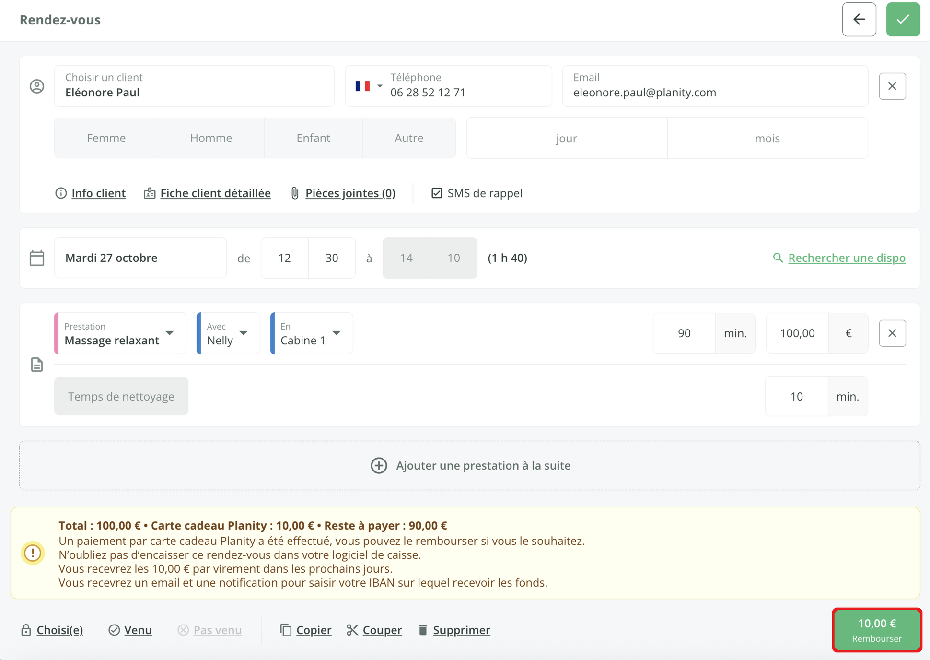Click the calendar icon beside the date

pyautogui.click(x=37, y=258)
